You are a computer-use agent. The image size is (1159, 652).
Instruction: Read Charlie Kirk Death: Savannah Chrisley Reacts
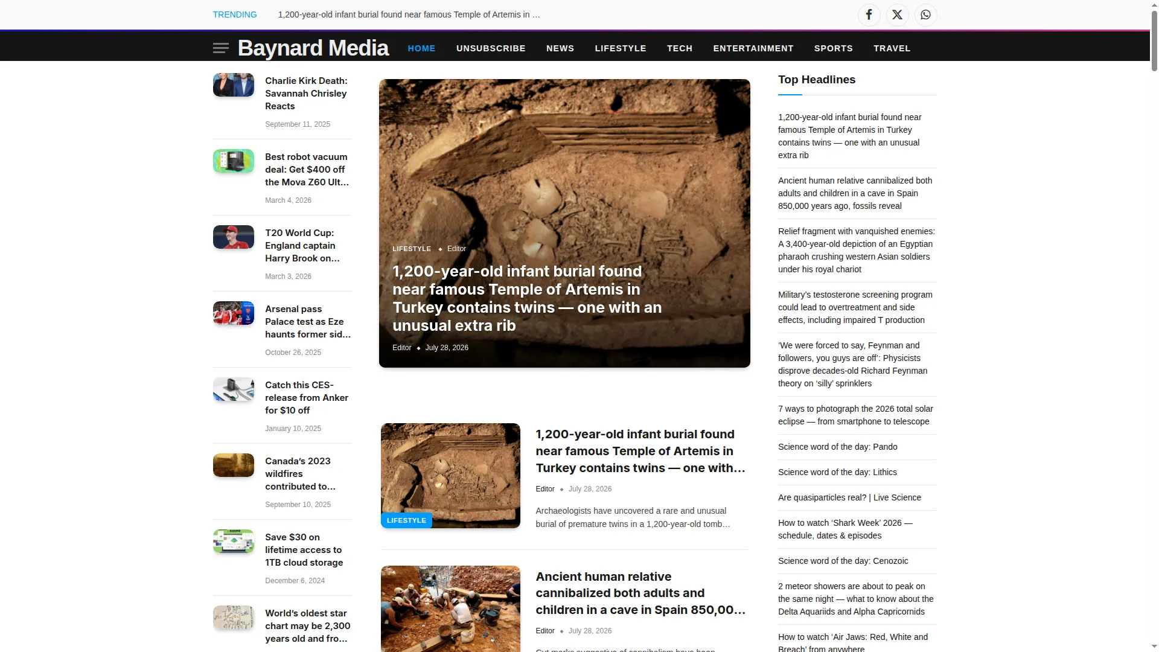[306, 94]
